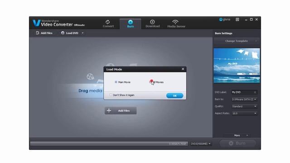Open the Media Server tab
The width and height of the screenshot is (290, 163).
[x=176, y=24]
